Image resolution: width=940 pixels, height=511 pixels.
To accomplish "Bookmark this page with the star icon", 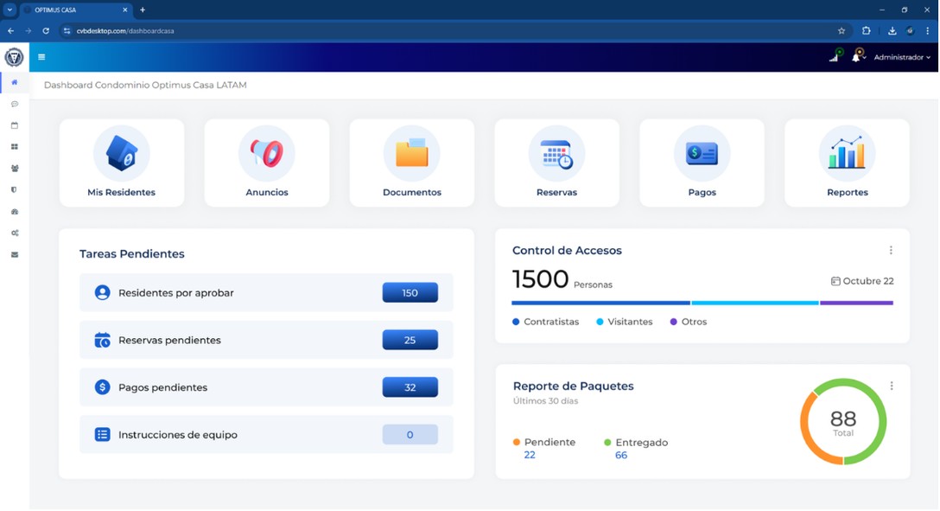I will pyautogui.click(x=842, y=30).
